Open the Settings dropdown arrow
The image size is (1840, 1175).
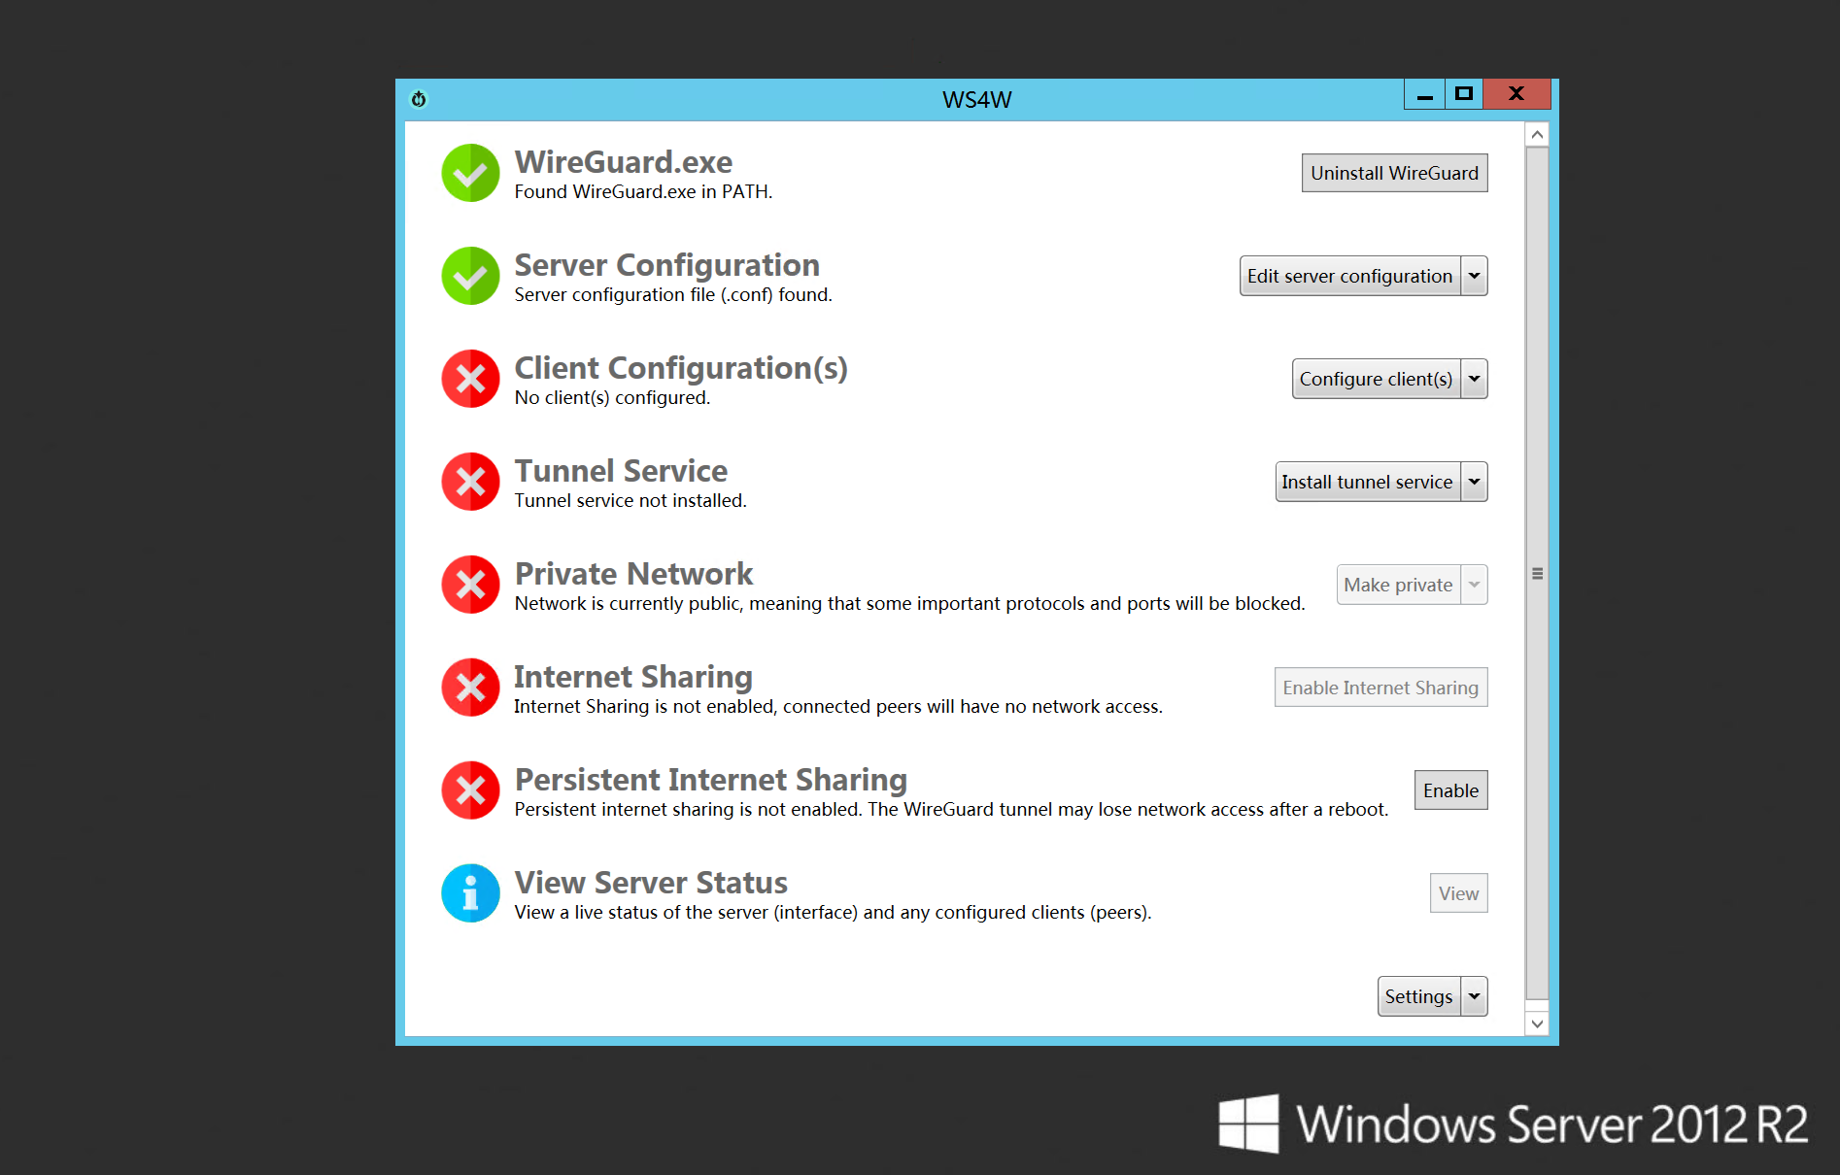coord(1474,996)
